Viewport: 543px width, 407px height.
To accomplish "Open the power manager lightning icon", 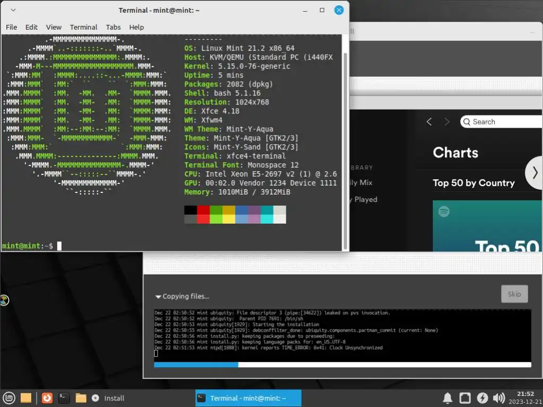I will (482, 398).
